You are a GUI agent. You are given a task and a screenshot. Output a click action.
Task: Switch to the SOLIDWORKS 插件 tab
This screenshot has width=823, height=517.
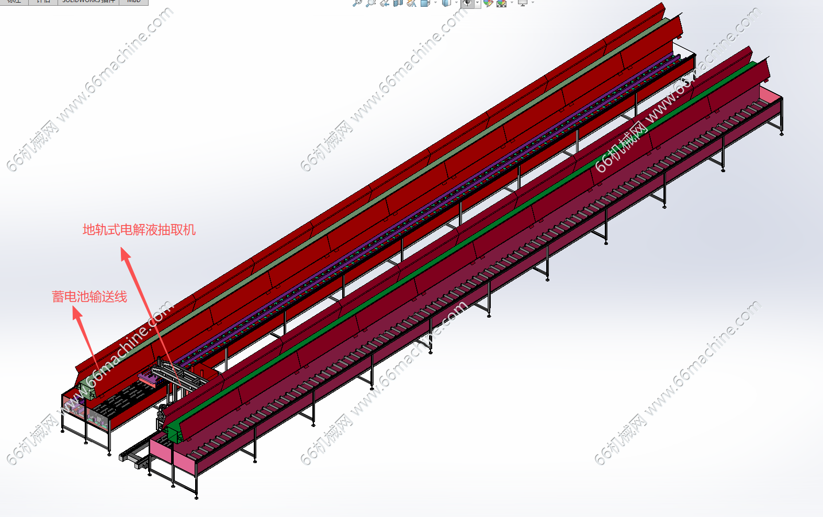coord(88,2)
